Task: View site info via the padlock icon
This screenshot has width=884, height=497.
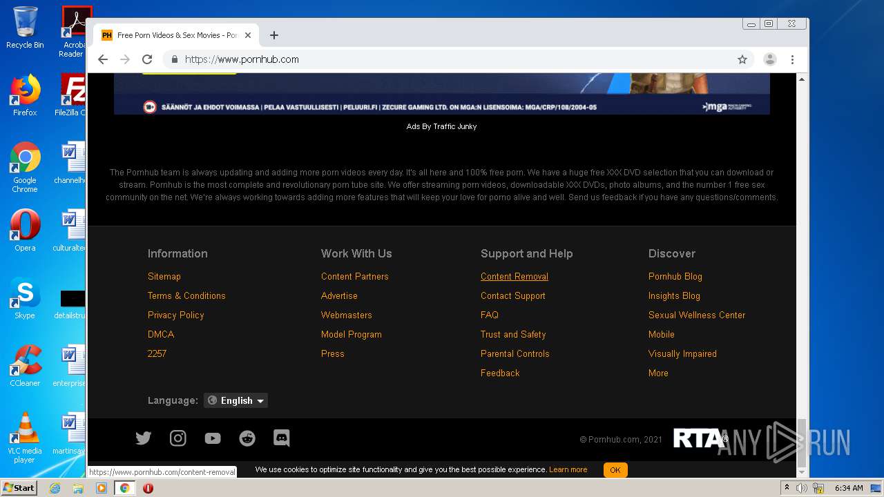Action: [x=175, y=59]
